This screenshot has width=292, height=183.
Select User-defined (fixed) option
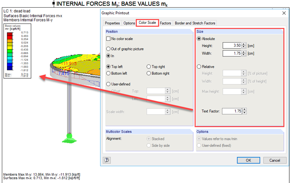click(199, 145)
